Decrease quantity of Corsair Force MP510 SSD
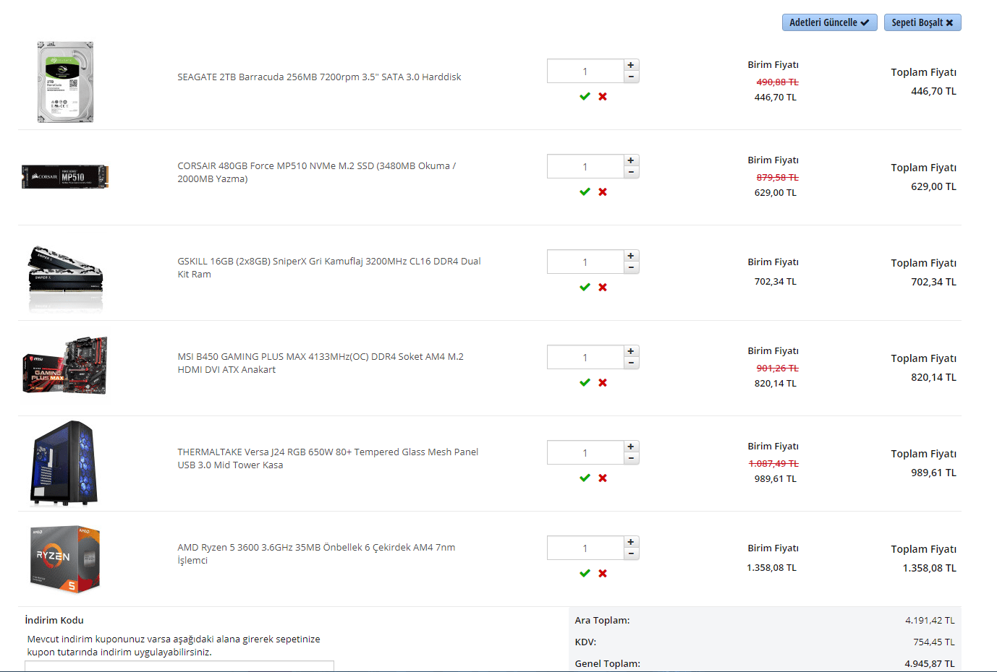 (x=631, y=172)
